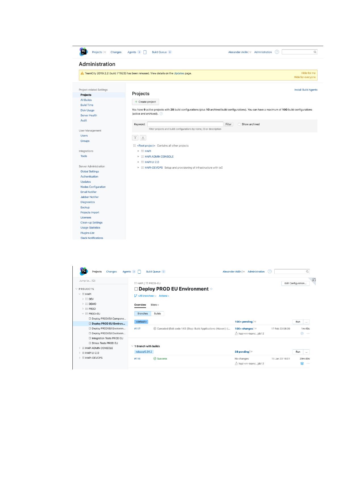Screen dimensions: 338x479
Task: Click project grid icon beside Root project
Action: click(x=135, y=146)
